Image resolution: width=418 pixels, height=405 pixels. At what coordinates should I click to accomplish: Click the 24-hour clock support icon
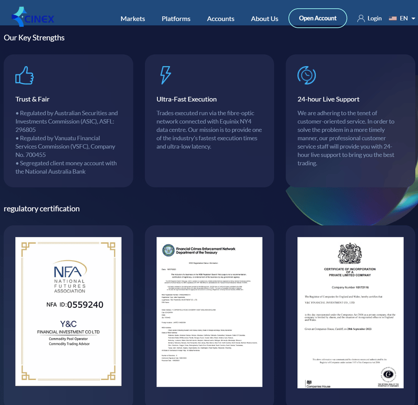point(307,75)
